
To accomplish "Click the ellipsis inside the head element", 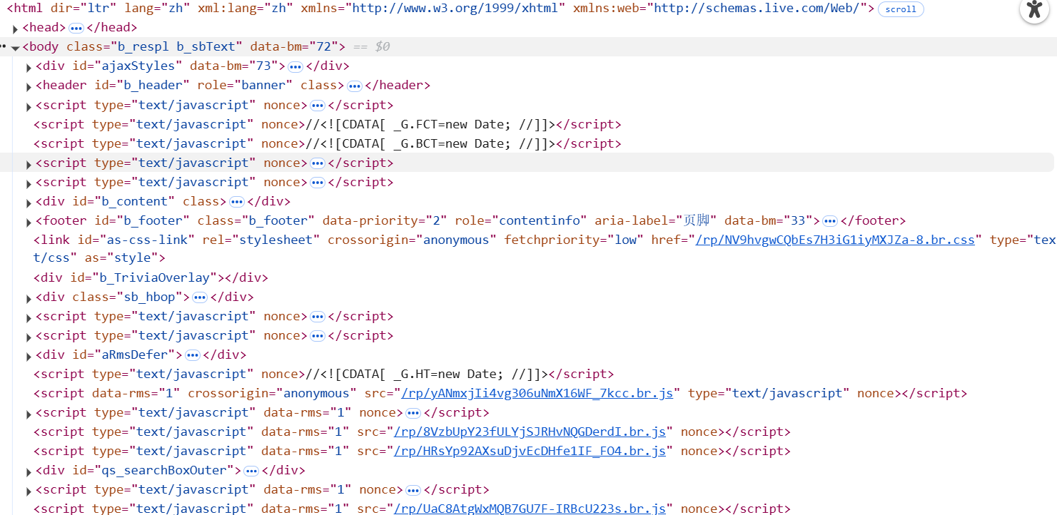I will coord(76,28).
